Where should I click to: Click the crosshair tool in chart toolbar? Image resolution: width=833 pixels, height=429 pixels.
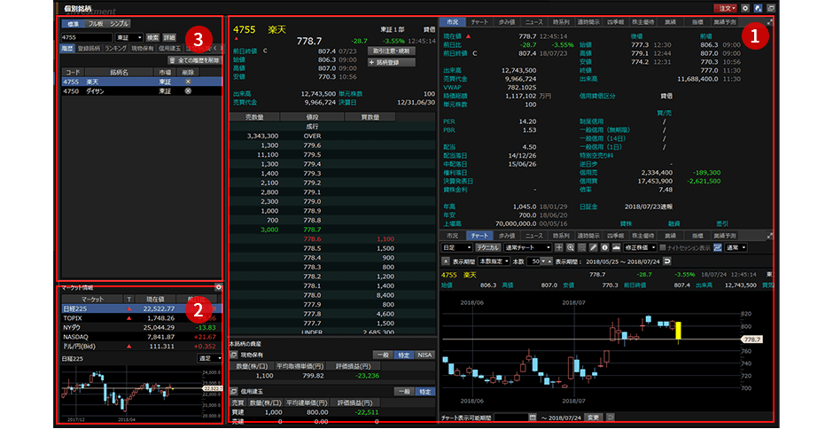click(559, 248)
